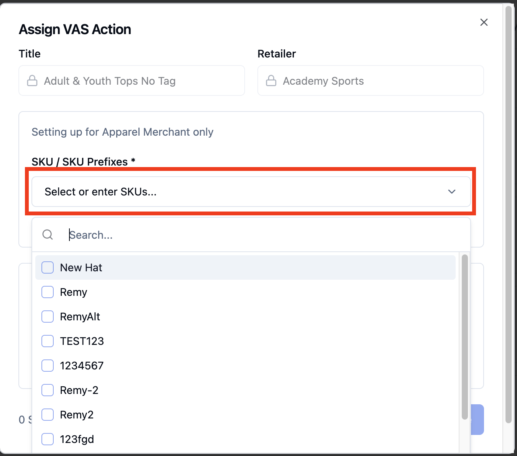Viewport: 517px width, 456px height.
Task: Click the TEST123 option label
Action: coord(82,341)
